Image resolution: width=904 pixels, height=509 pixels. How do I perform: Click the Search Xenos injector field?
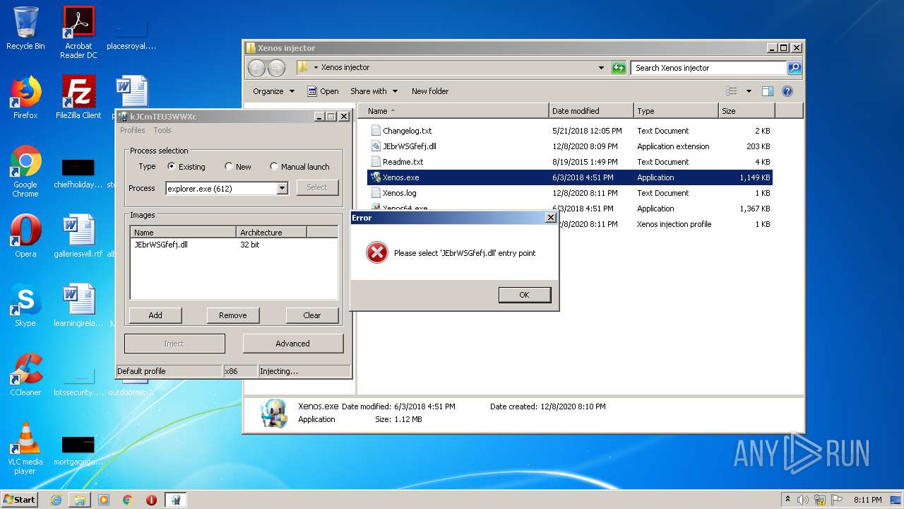click(x=708, y=68)
